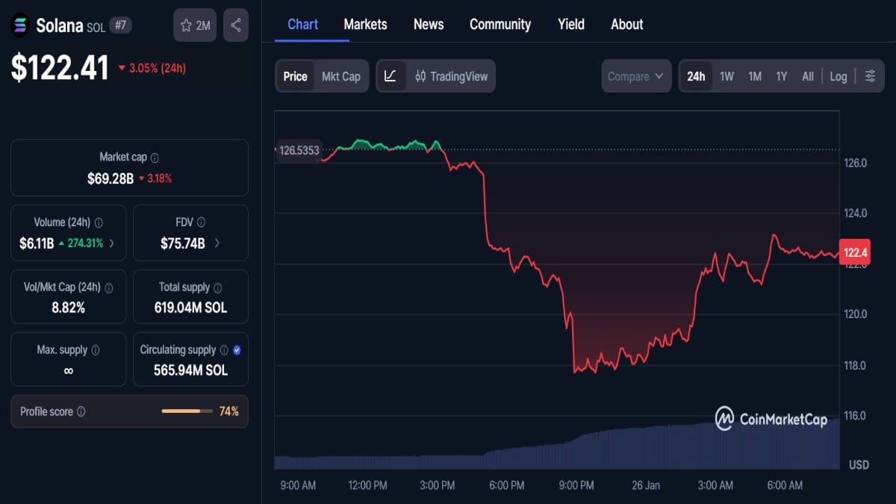Open the About tab
Screen dimensions: 896x504
tap(627, 25)
